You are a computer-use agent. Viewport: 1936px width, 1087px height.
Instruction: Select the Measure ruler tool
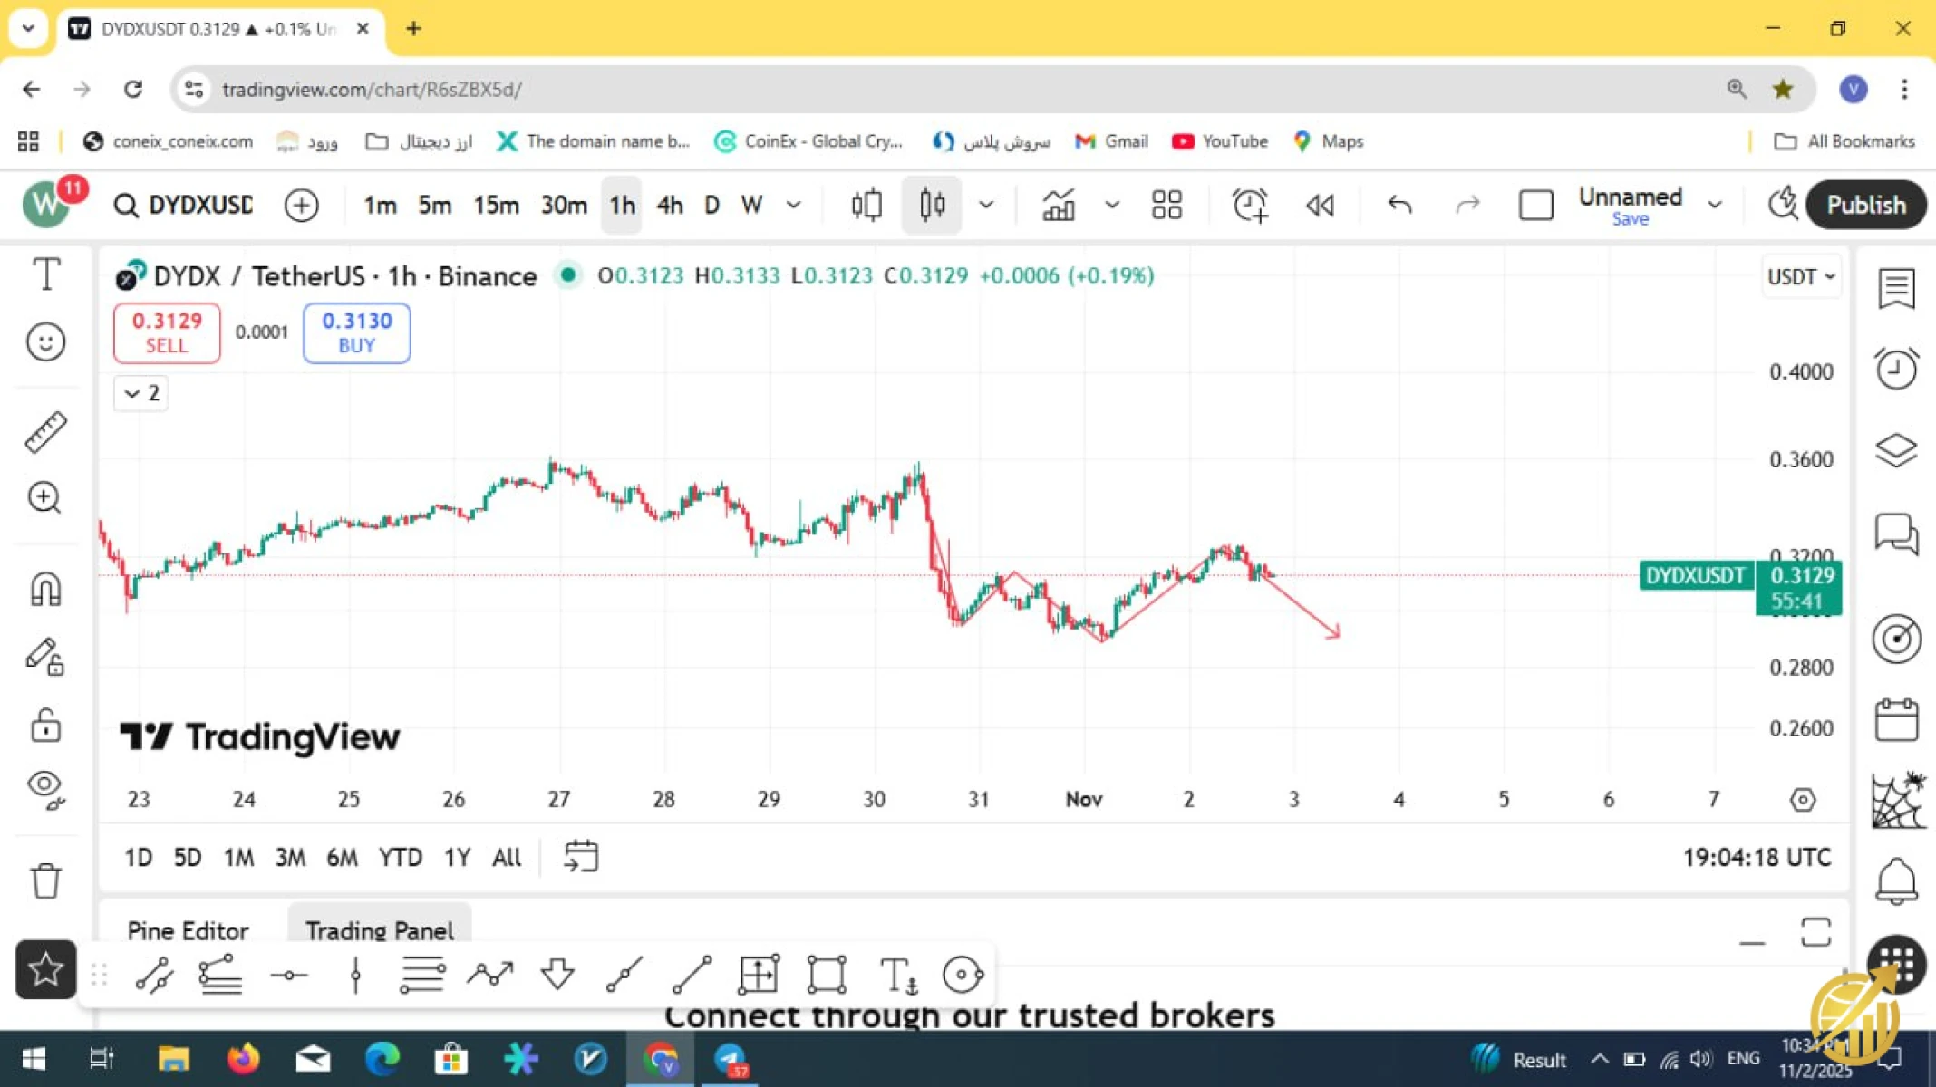tap(45, 432)
